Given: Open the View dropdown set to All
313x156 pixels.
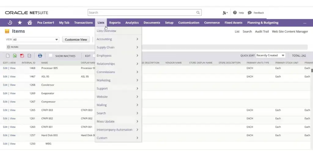Looking at the screenshot, I should [x=36, y=40].
